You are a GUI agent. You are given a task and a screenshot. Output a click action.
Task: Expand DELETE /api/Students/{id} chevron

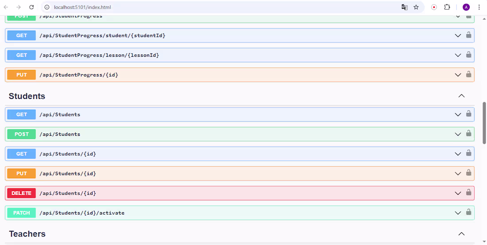click(458, 194)
